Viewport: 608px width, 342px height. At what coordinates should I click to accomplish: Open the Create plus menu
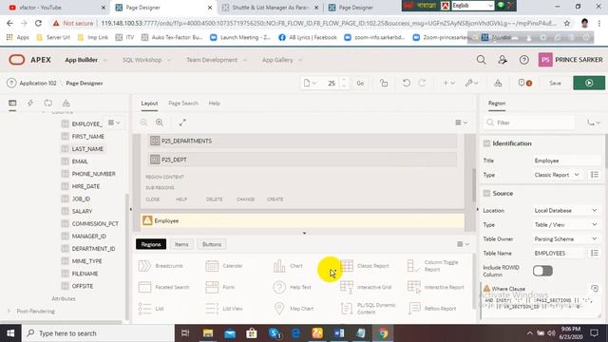448,83
